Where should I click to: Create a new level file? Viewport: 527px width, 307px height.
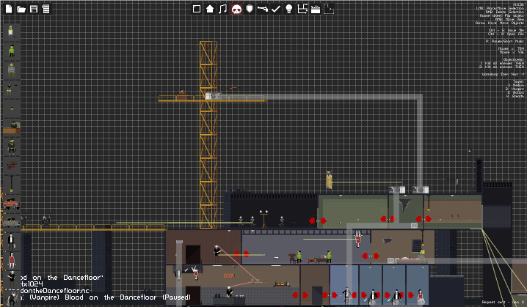click(9, 9)
